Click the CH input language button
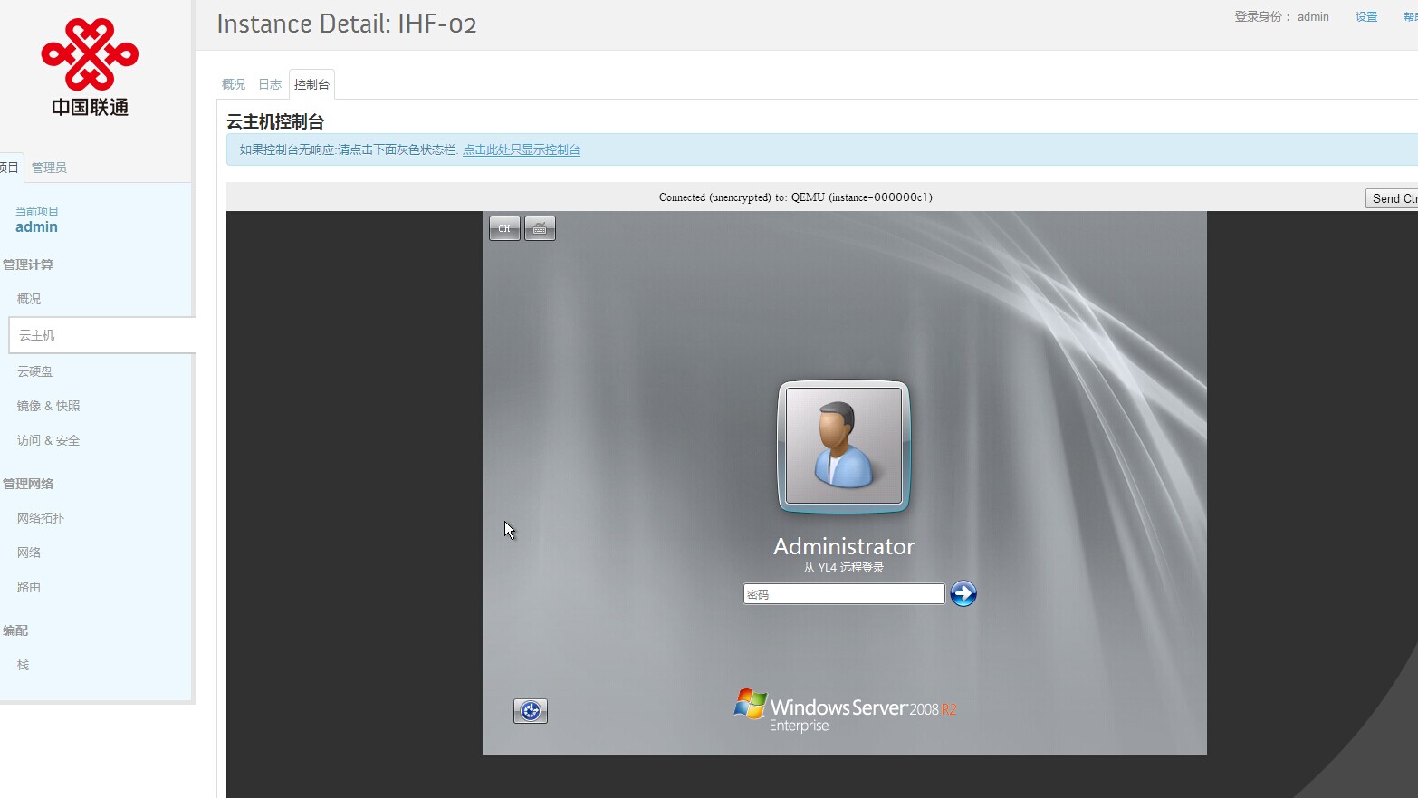1418x798 pixels. (504, 228)
